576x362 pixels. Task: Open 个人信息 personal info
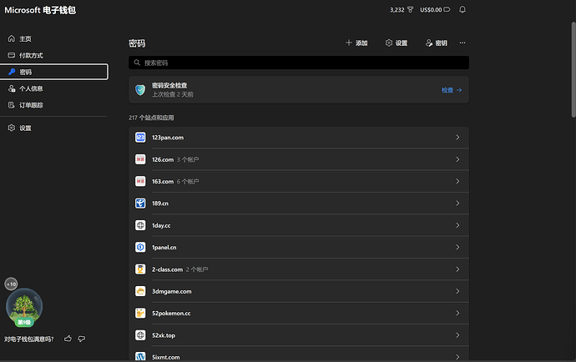(x=54, y=88)
